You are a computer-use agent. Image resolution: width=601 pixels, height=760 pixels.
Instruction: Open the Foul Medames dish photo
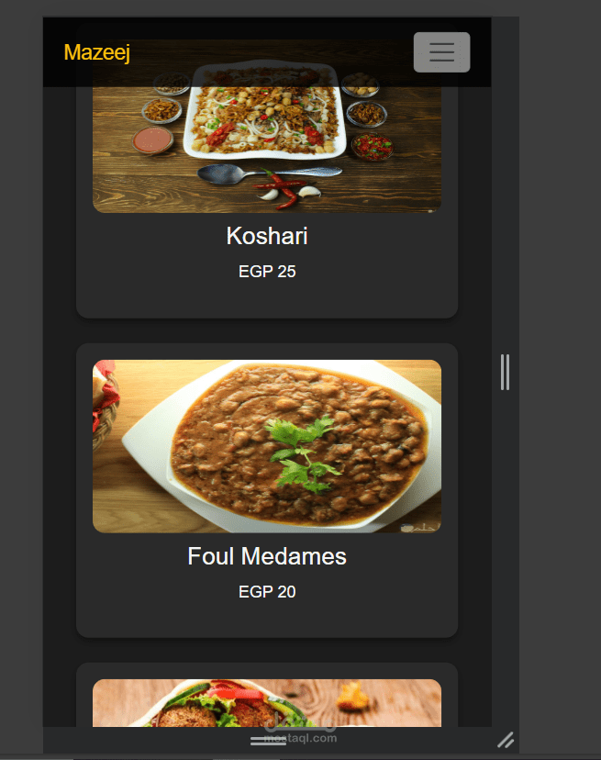(x=267, y=446)
